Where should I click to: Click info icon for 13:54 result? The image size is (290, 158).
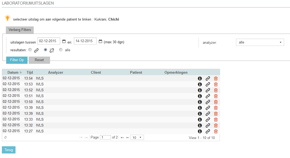(x=200, y=78)
